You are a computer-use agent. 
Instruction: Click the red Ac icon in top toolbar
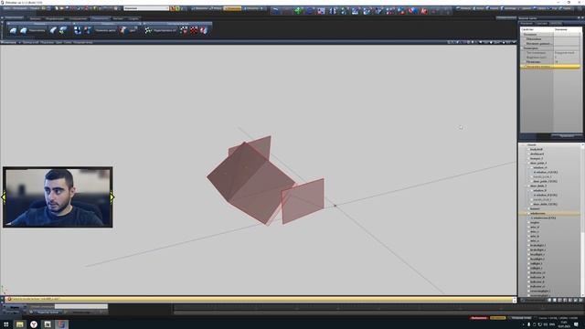[424, 11]
